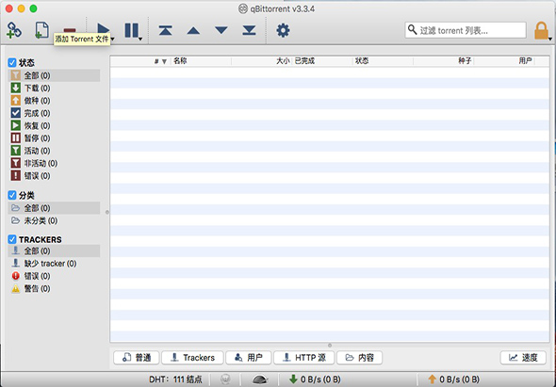Move torrent to top of queue
This screenshot has width=556, height=387.
(x=165, y=30)
